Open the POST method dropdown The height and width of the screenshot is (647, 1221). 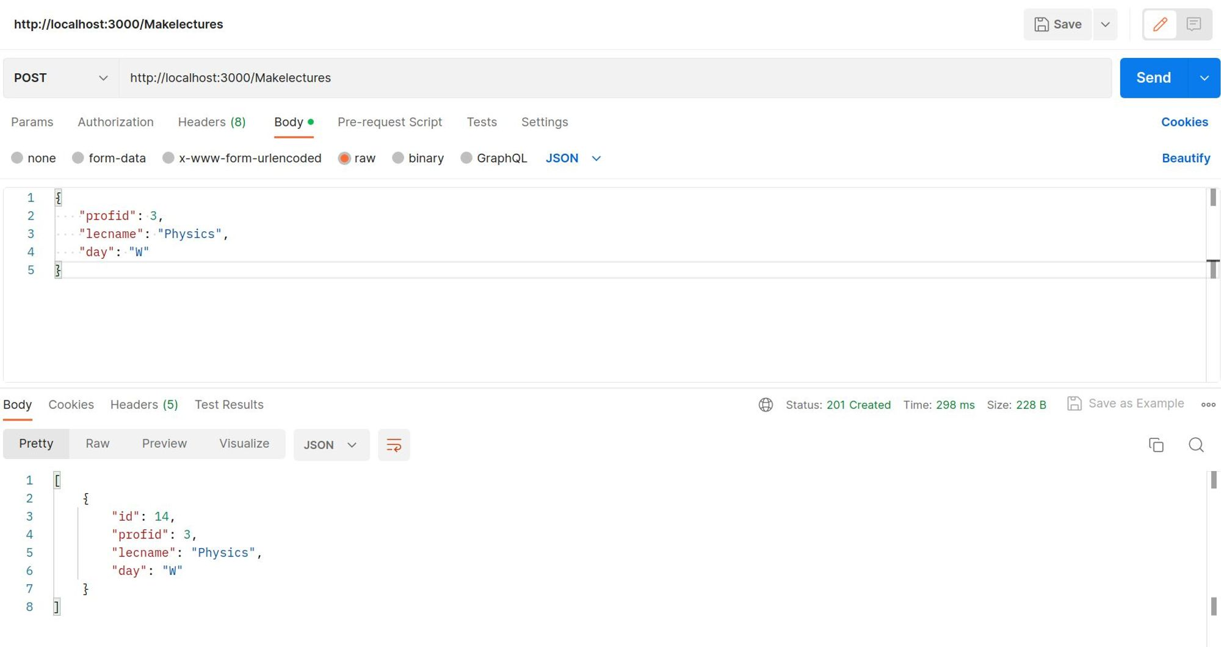coord(61,78)
